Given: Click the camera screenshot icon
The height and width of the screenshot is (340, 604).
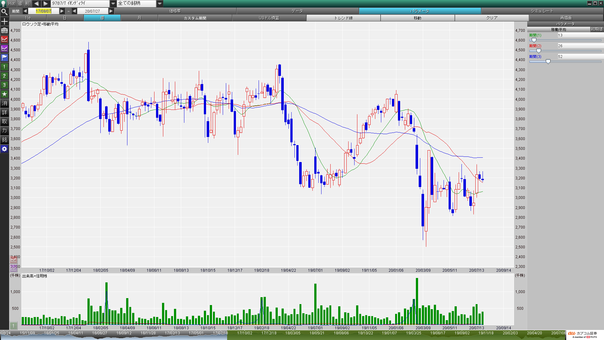Looking at the screenshot, I should click(x=4, y=30).
